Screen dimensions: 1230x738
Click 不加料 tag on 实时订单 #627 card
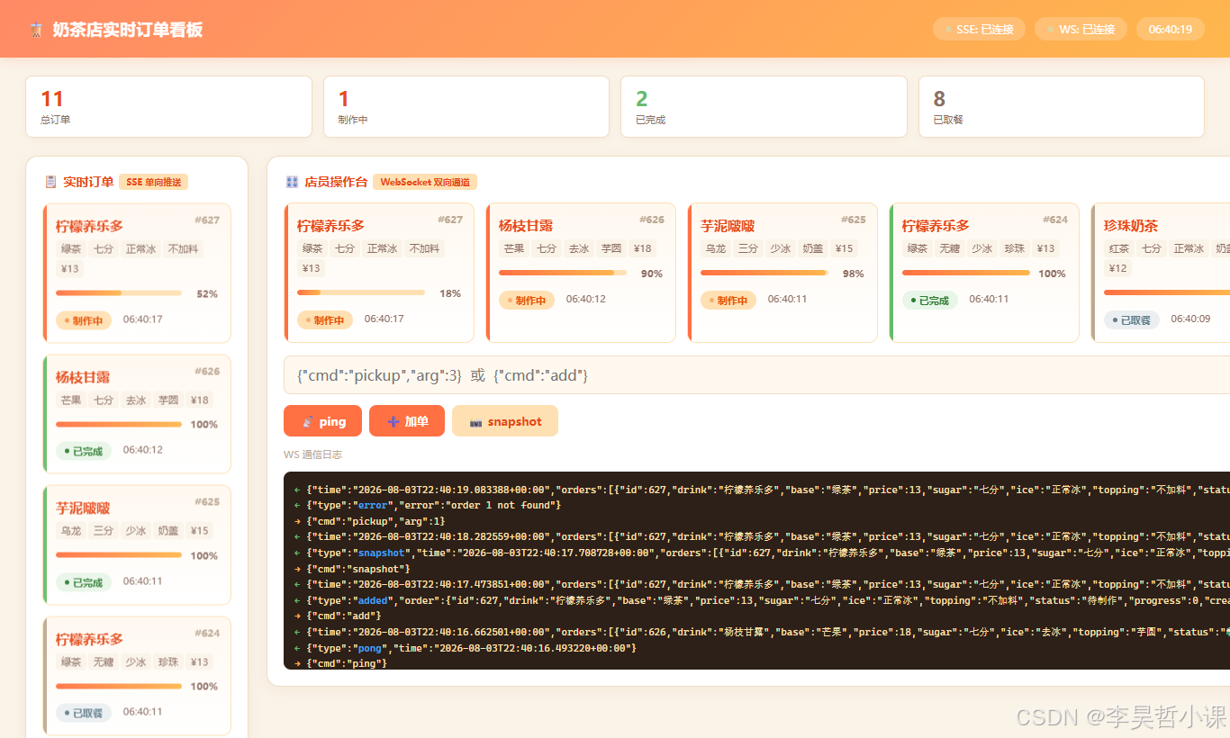pos(184,248)
